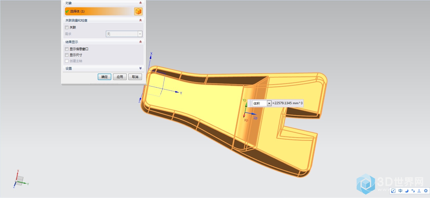Image resolution: width=430 pixels, height=198 pixels.
Task: Click the 选择体 (1) selection field
Action: point(99,11)
